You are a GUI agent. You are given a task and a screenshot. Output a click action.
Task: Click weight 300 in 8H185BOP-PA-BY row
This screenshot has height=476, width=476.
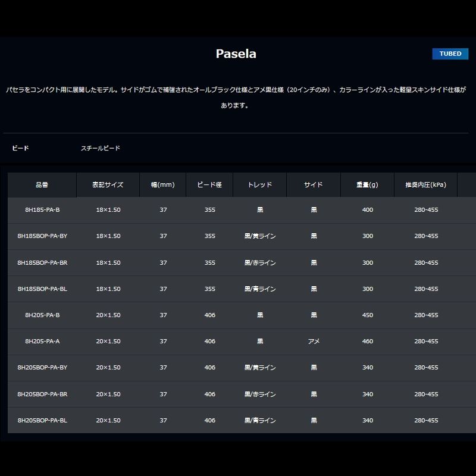click(x=367, y=236)
